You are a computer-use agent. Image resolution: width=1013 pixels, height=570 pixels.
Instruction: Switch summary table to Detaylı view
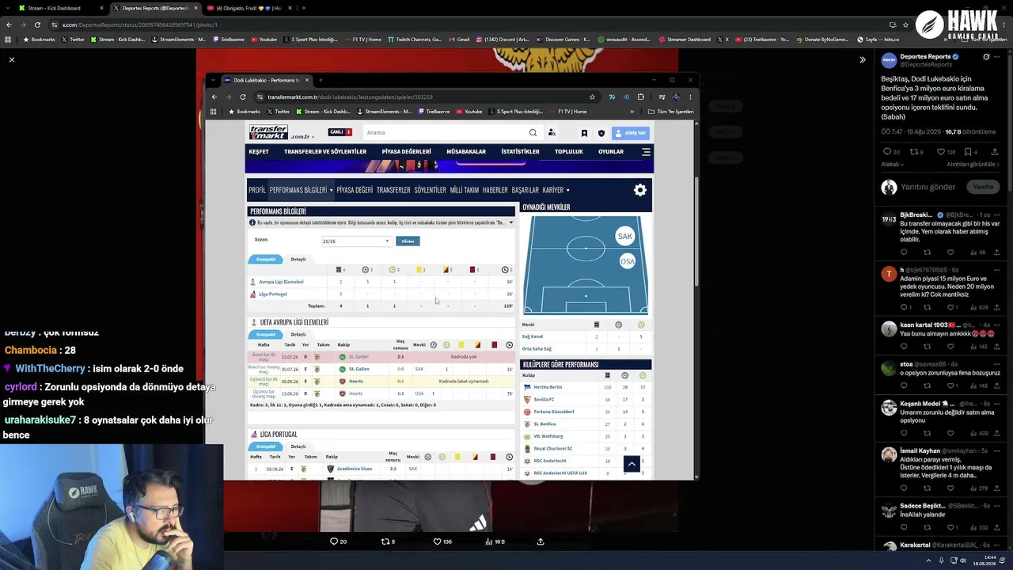298,260
